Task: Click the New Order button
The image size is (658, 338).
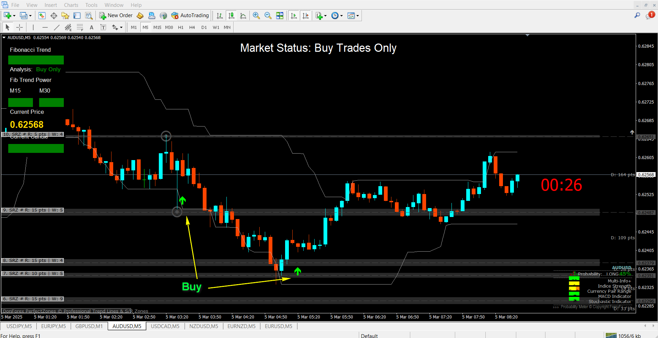Action: tap(116, 15)
